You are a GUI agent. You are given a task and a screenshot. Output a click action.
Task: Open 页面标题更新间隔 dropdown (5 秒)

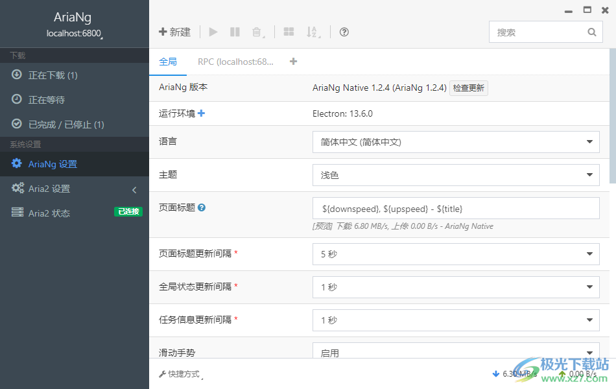(456, 254)
